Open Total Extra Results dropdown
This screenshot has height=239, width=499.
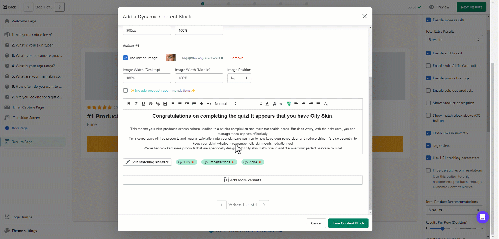454,40
